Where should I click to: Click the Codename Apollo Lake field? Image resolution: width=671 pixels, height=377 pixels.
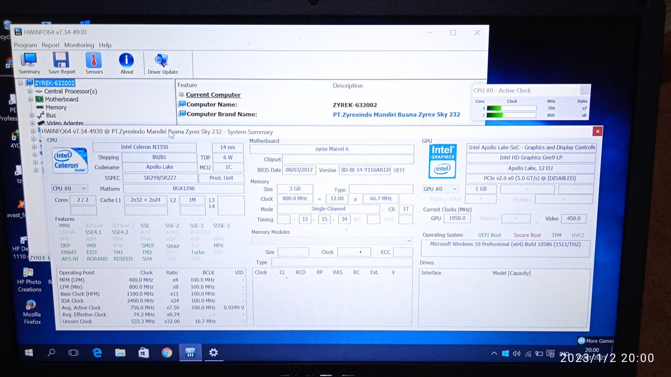point(159,167)
